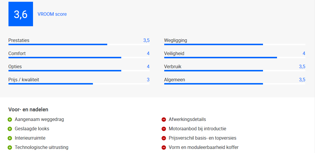Click the red minus icon beside Prijsverschil basis- en topversies

[x=164, y=138]
